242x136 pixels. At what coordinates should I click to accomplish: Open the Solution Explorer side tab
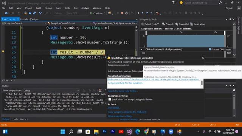click(x=239, y=25)
